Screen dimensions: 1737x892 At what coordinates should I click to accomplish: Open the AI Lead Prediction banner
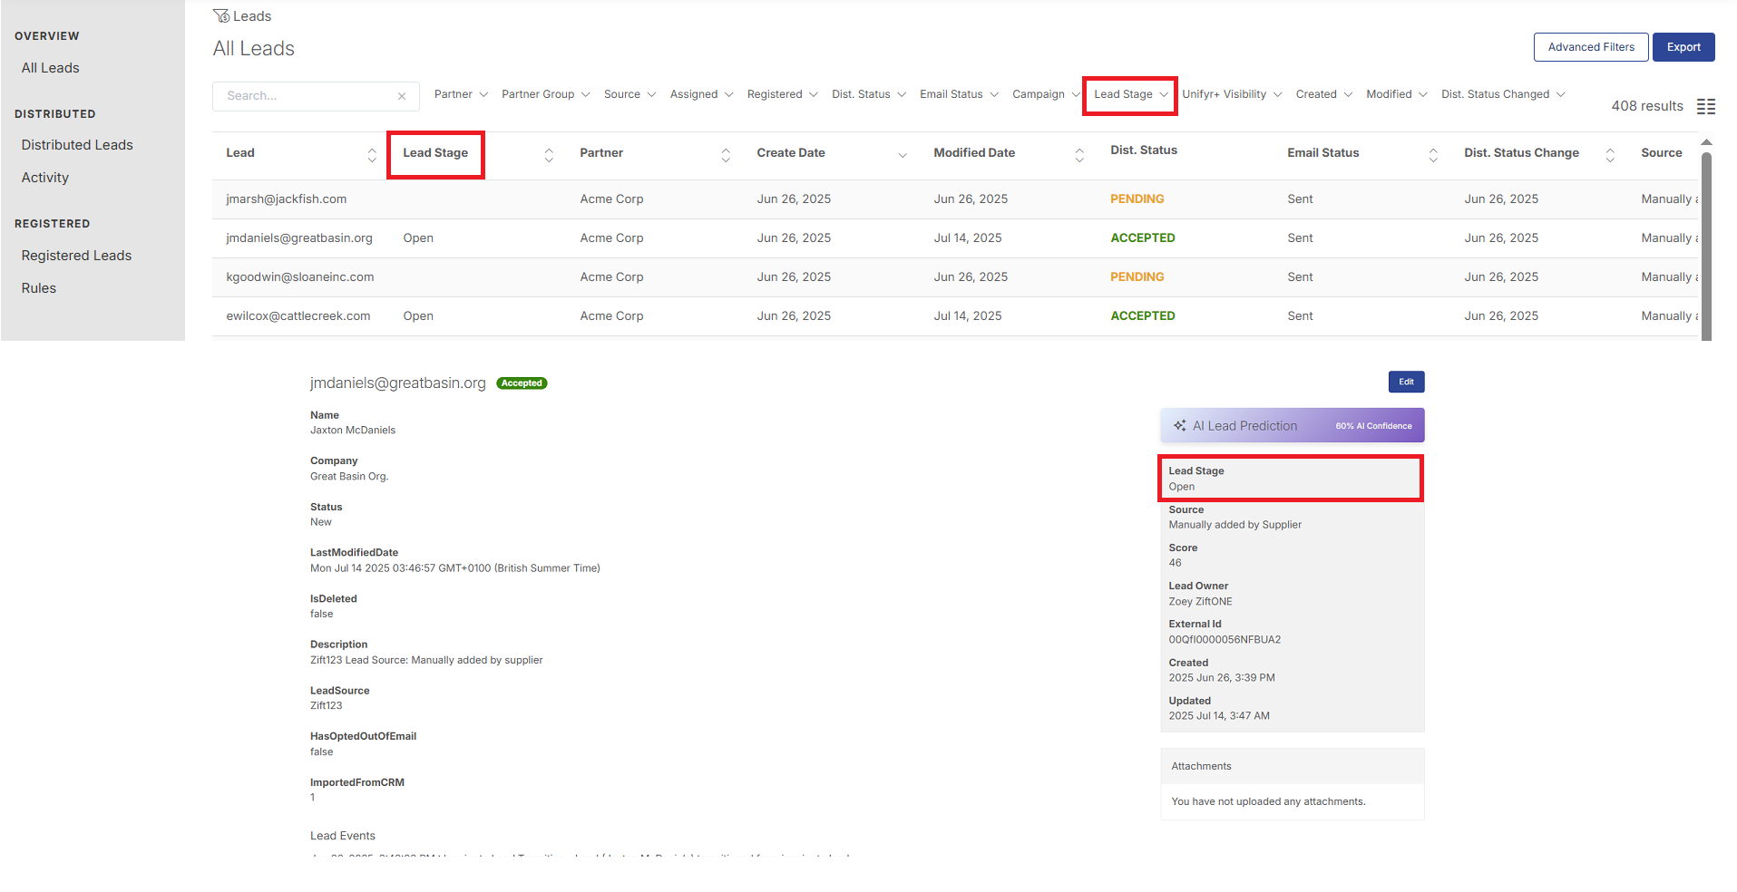click(x=1293, y=425)
